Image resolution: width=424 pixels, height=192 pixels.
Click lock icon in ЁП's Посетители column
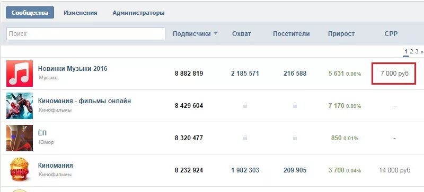tap(295, 138)
